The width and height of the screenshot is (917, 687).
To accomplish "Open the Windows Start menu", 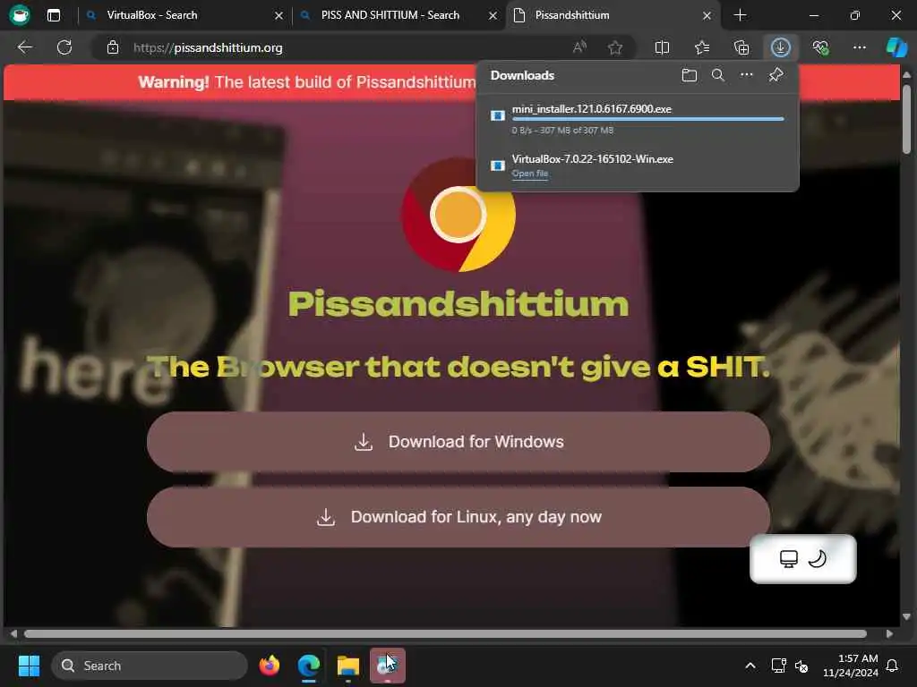I will click(x=29, y=666).
